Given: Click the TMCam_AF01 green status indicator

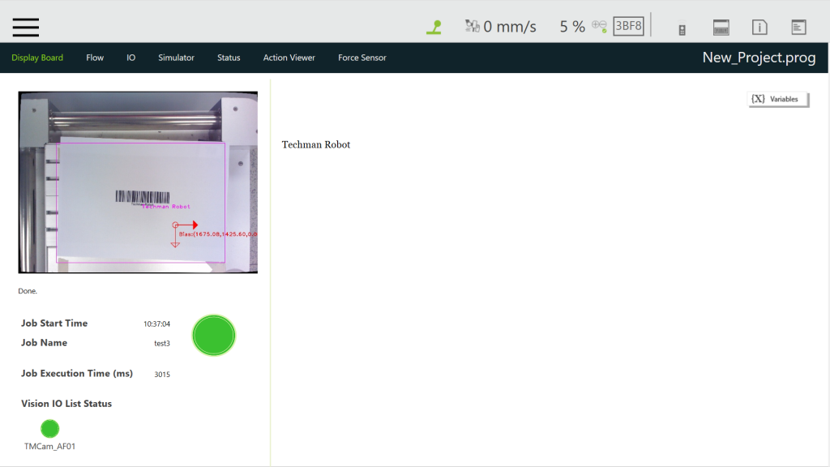Looking at the screenshot, I should tap(50, 429).
